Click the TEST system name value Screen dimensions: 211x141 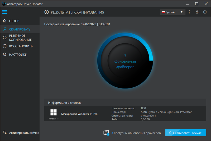click(143, 108)
